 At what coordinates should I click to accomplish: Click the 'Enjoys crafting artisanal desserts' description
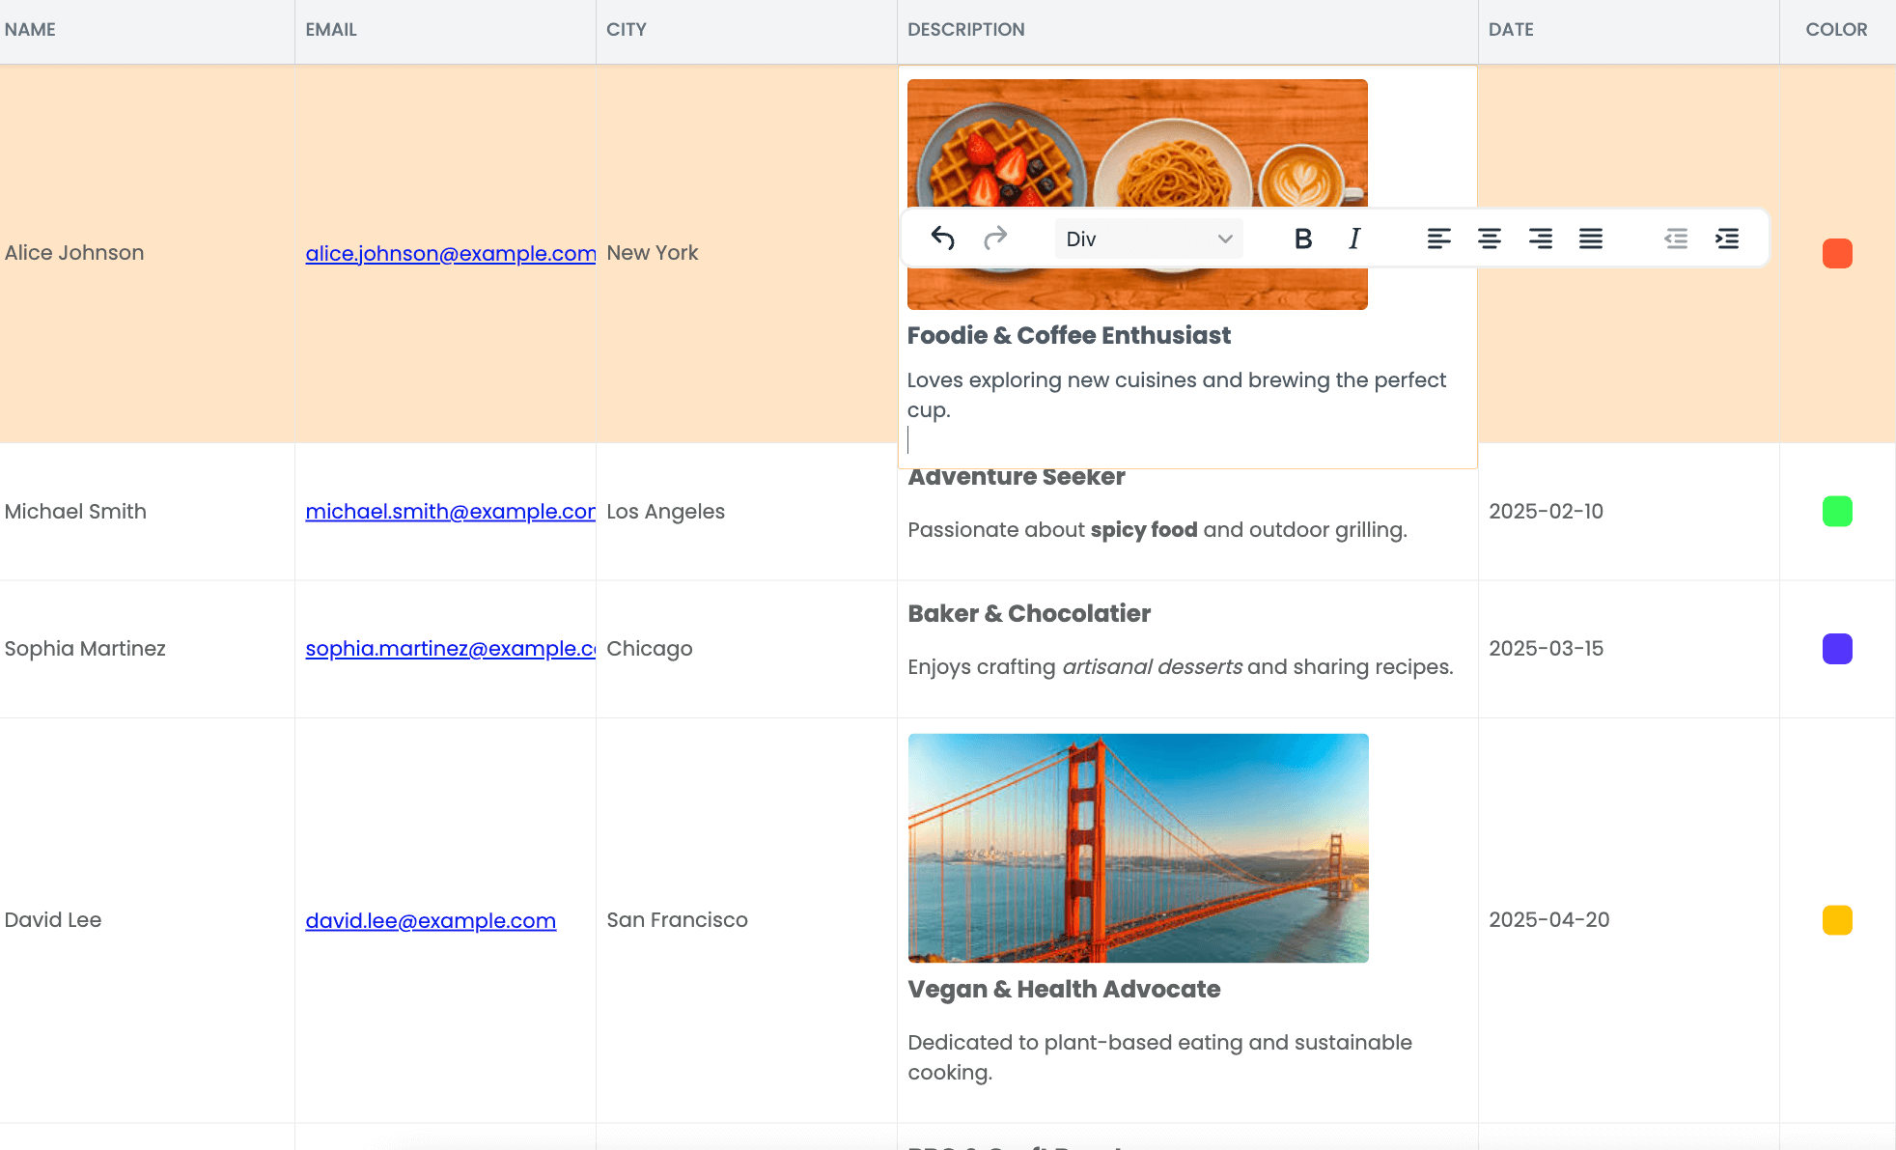click(x=1181, y=667)
